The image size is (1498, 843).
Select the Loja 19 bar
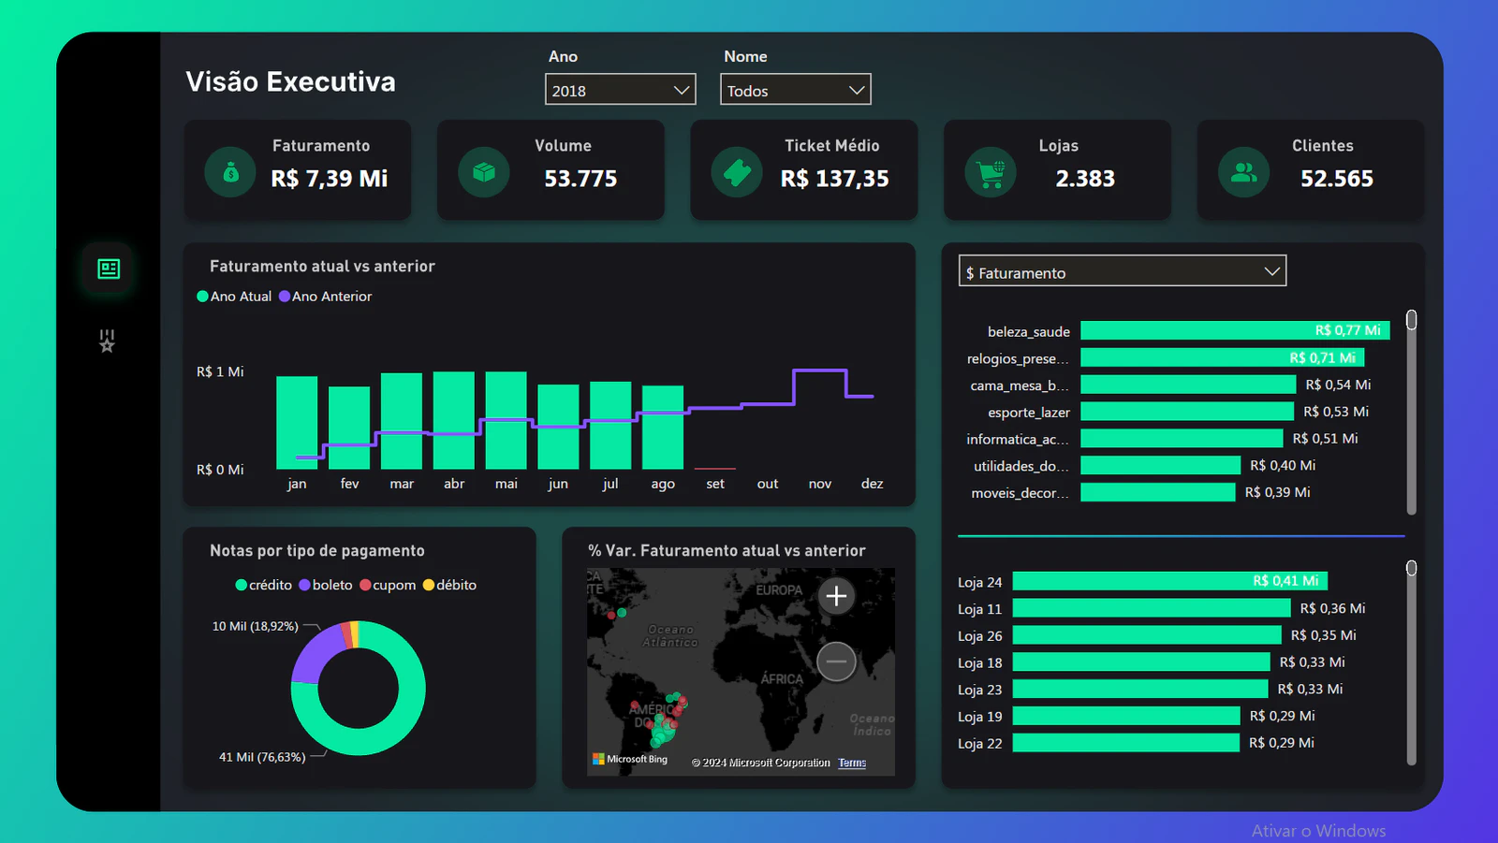tap(1126, 716)
